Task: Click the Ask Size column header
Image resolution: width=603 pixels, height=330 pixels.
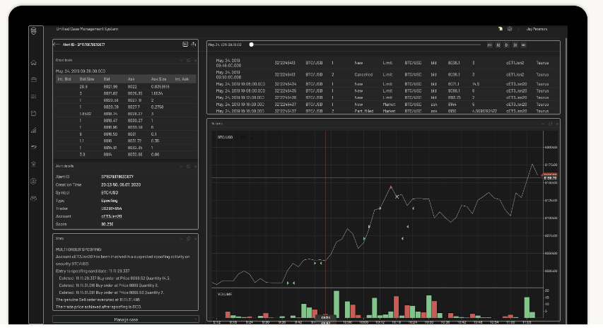Action: click(158, 79)
